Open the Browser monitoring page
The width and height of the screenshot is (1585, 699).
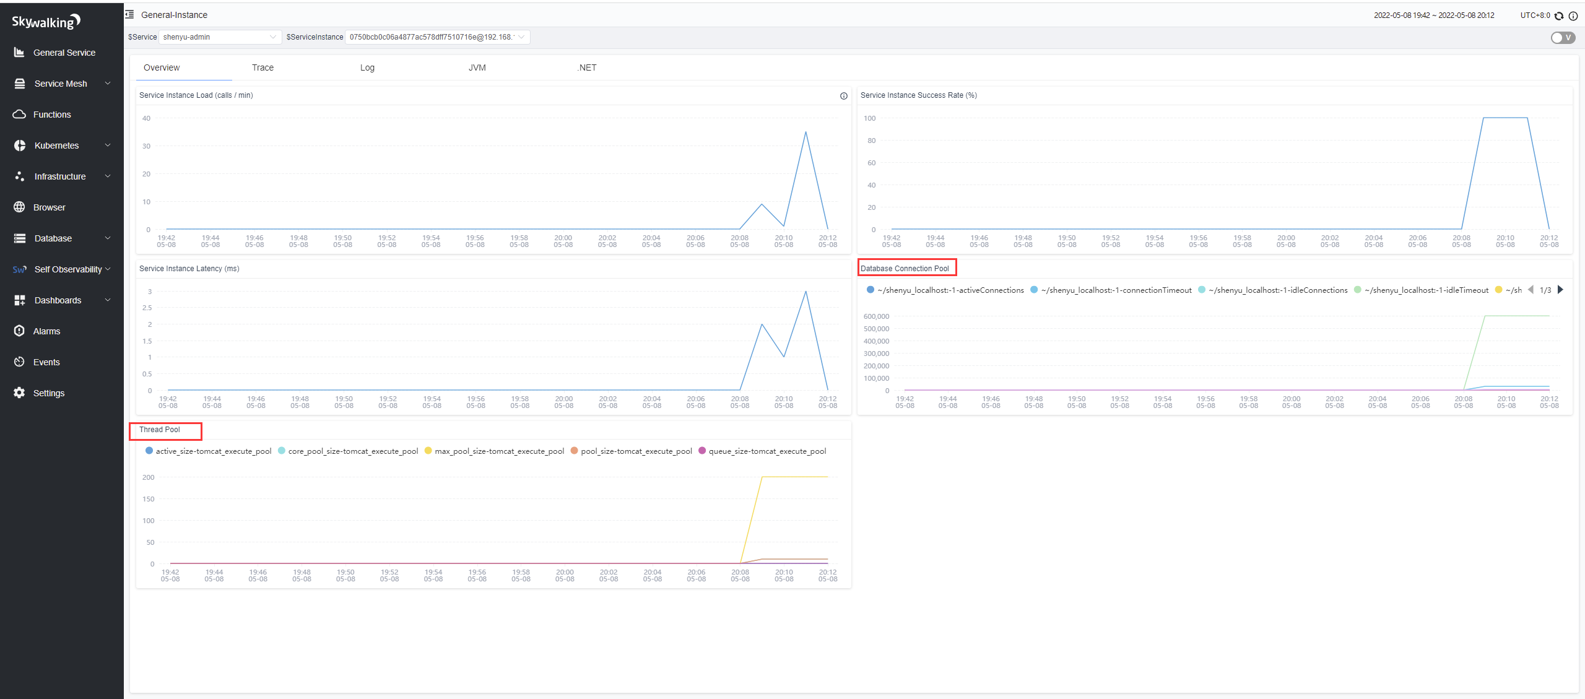point(49,207)
